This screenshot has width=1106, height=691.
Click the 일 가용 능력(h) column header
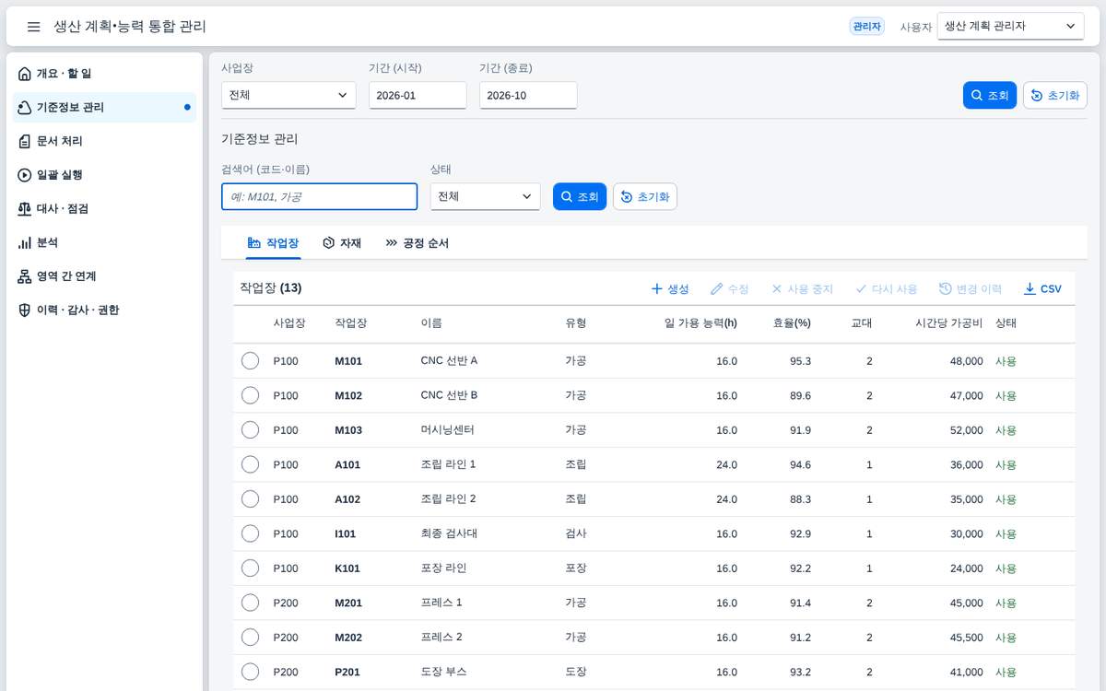coord(700,323)
